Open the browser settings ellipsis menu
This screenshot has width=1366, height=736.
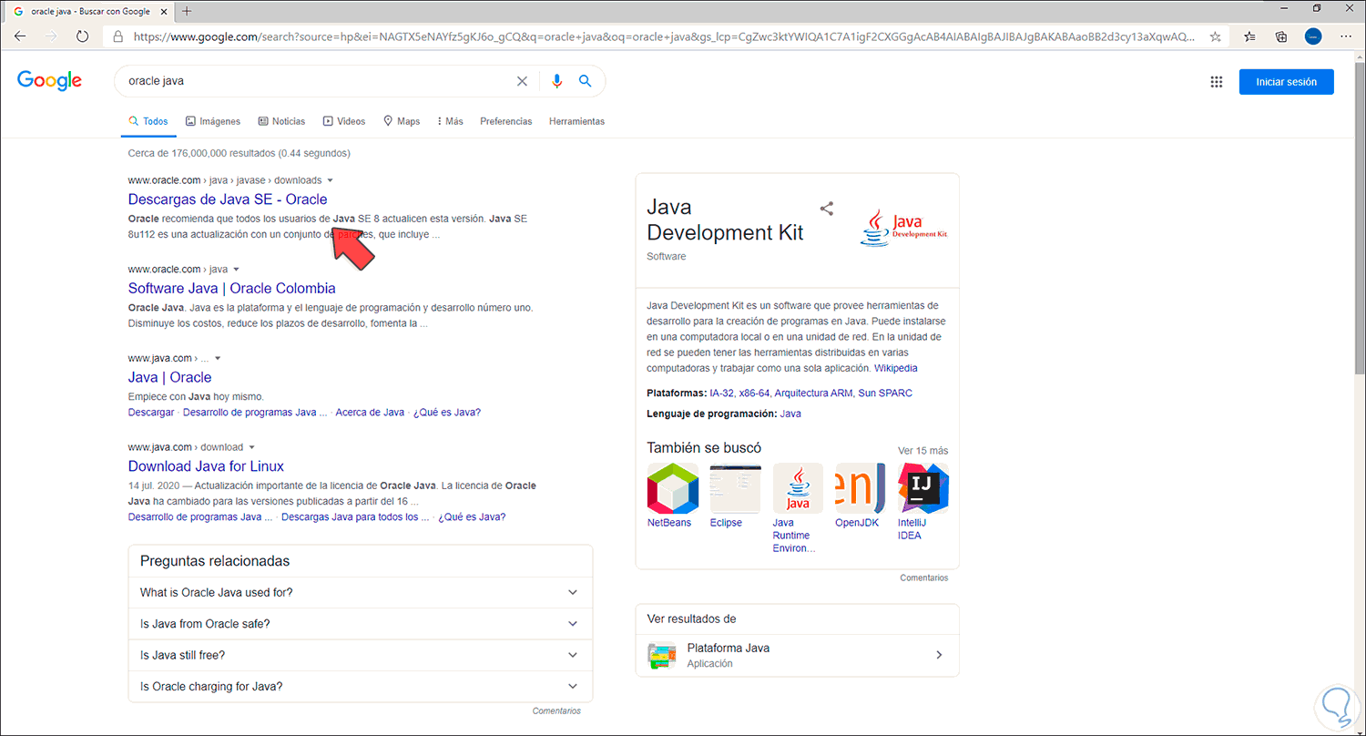click(x=1346, y=36)
